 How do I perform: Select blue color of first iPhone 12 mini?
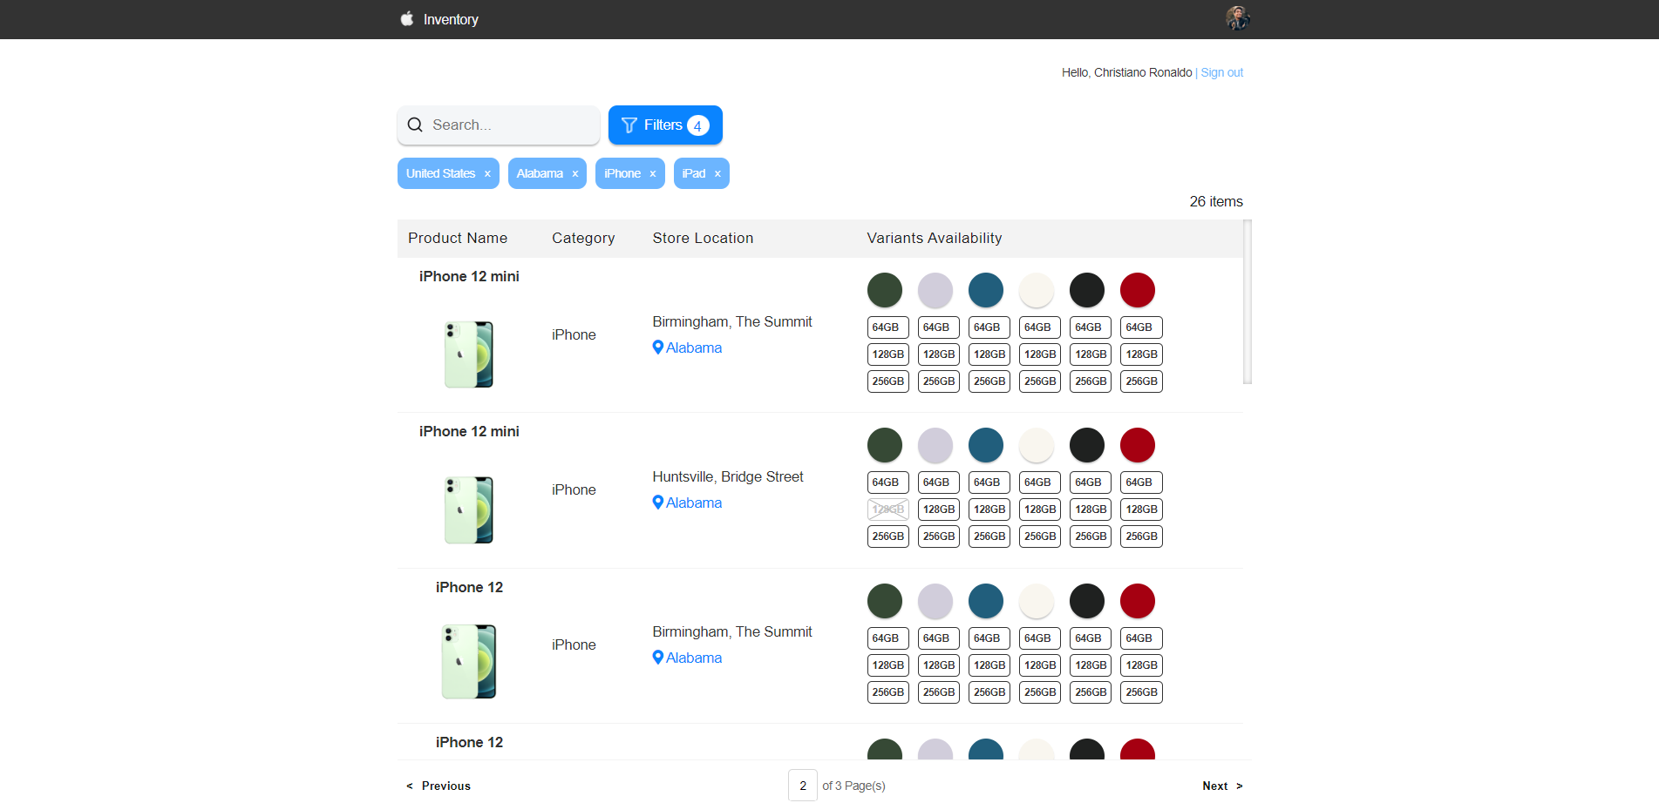[x=986, y=290]
